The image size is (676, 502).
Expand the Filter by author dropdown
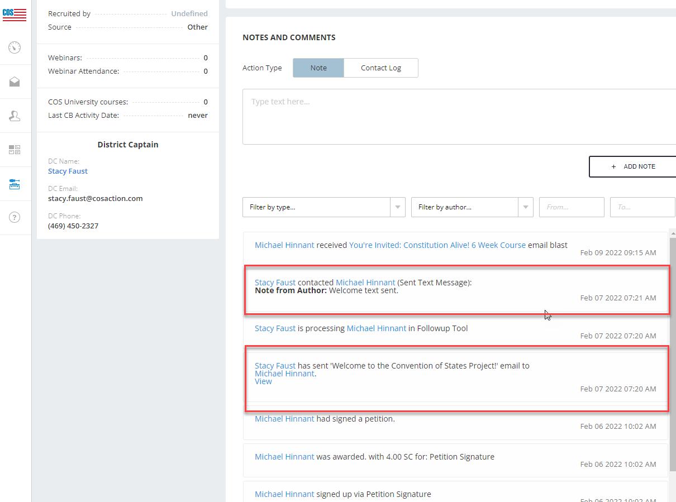(x=472, y=207)
